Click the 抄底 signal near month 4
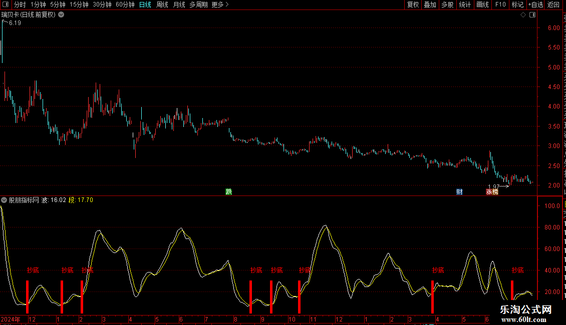 (x=438, y=270)
